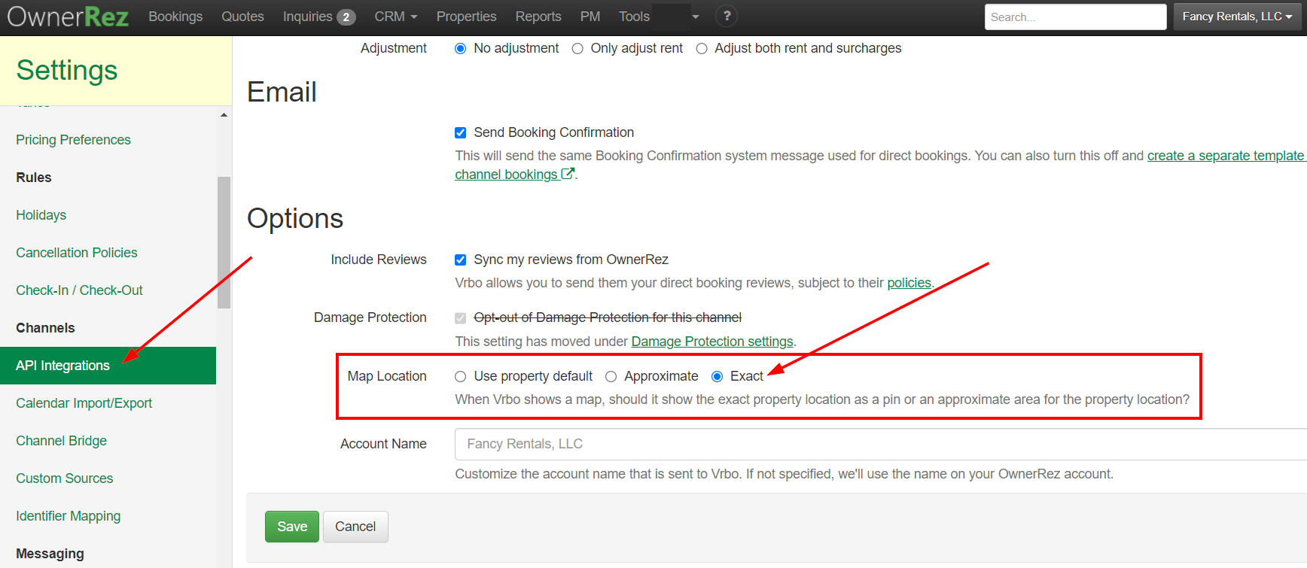Click the sidebar scroll-up arrow
1307x568 pixels.
(224, 115)
